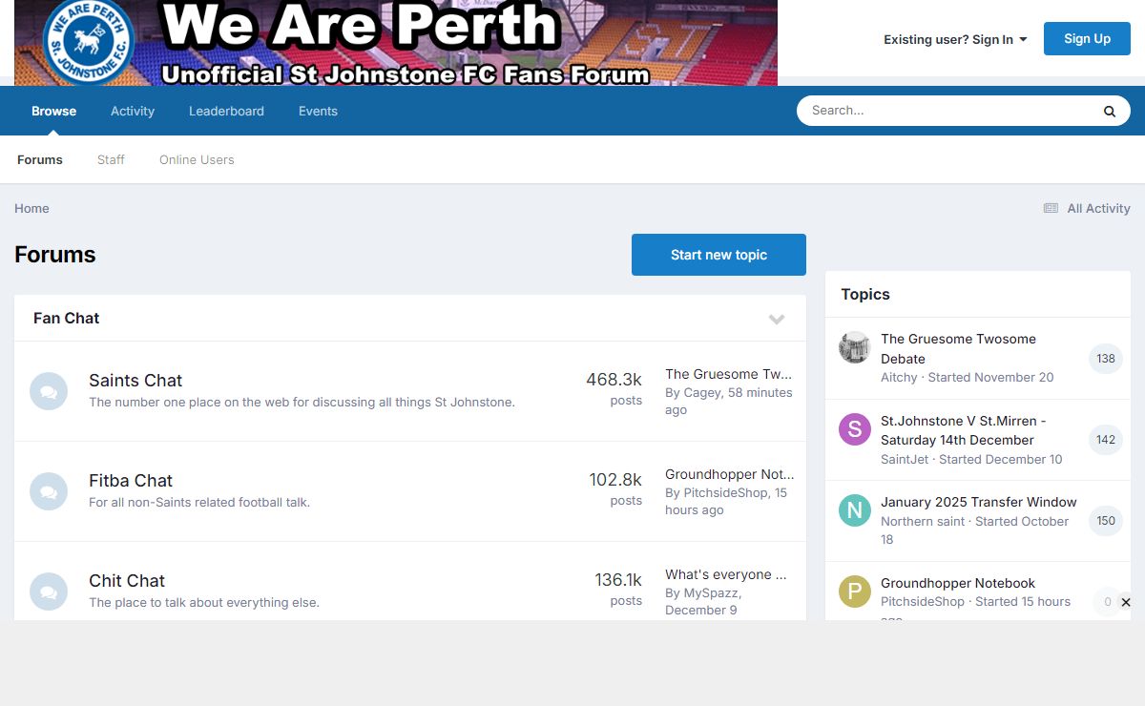The image size is (1145, 706).
Task: Open January 2025 Transfer Window topic
Action: pyautogui.click(x=979, y=502)
